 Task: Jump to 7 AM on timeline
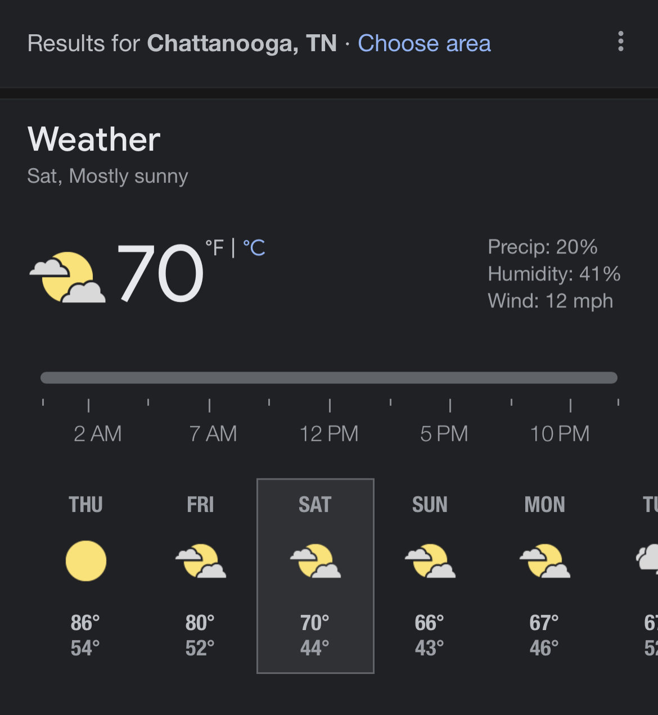(213, 433)
